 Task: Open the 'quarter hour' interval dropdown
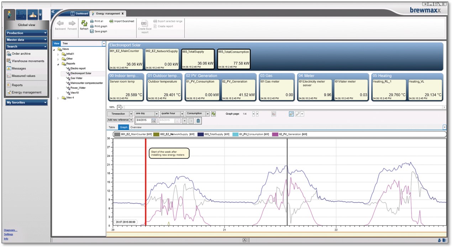tap(182, 114)
